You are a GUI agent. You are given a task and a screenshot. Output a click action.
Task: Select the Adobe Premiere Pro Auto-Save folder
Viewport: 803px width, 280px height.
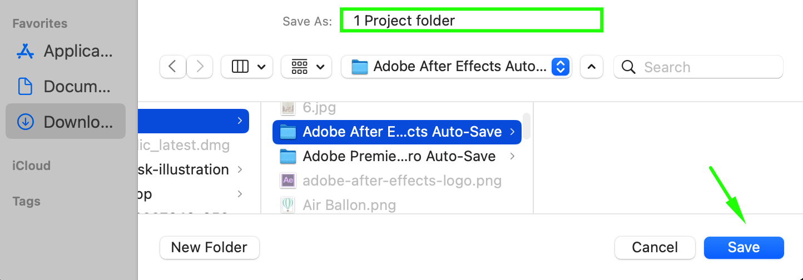tap(397, 157)
